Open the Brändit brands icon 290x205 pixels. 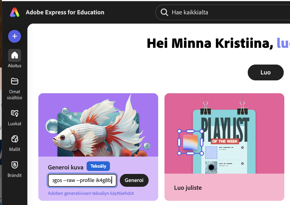click(x=15, y=165)
